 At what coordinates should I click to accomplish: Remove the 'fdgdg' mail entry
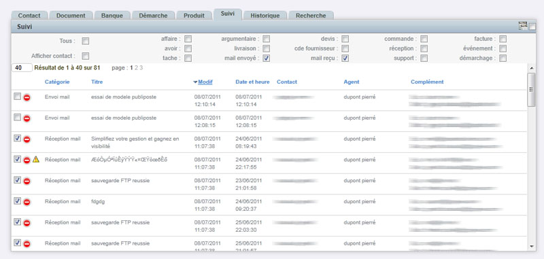(x=27, y=202)
